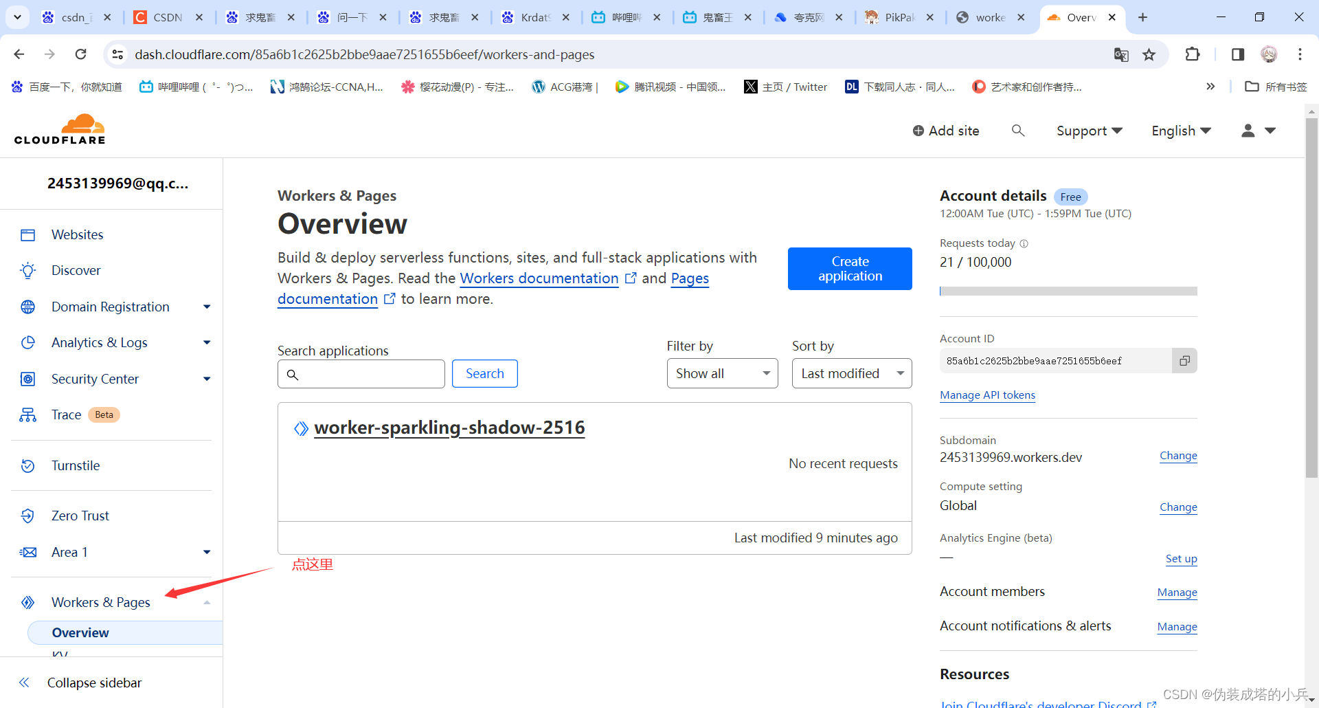Click the collapse sidebar double-chevron icon
The image size is (1319, 708).
24,683
